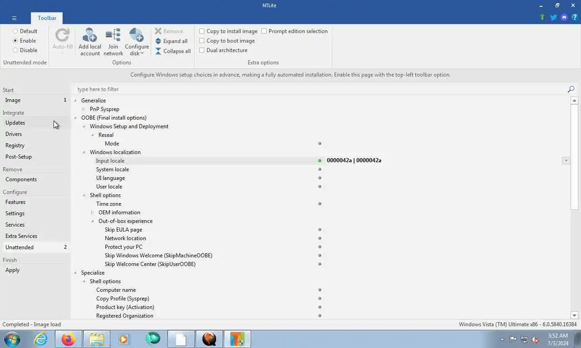Viewport: 581px width, 348px height.
Task: Collapse the Specialize tree node
Action: (75, 273)
